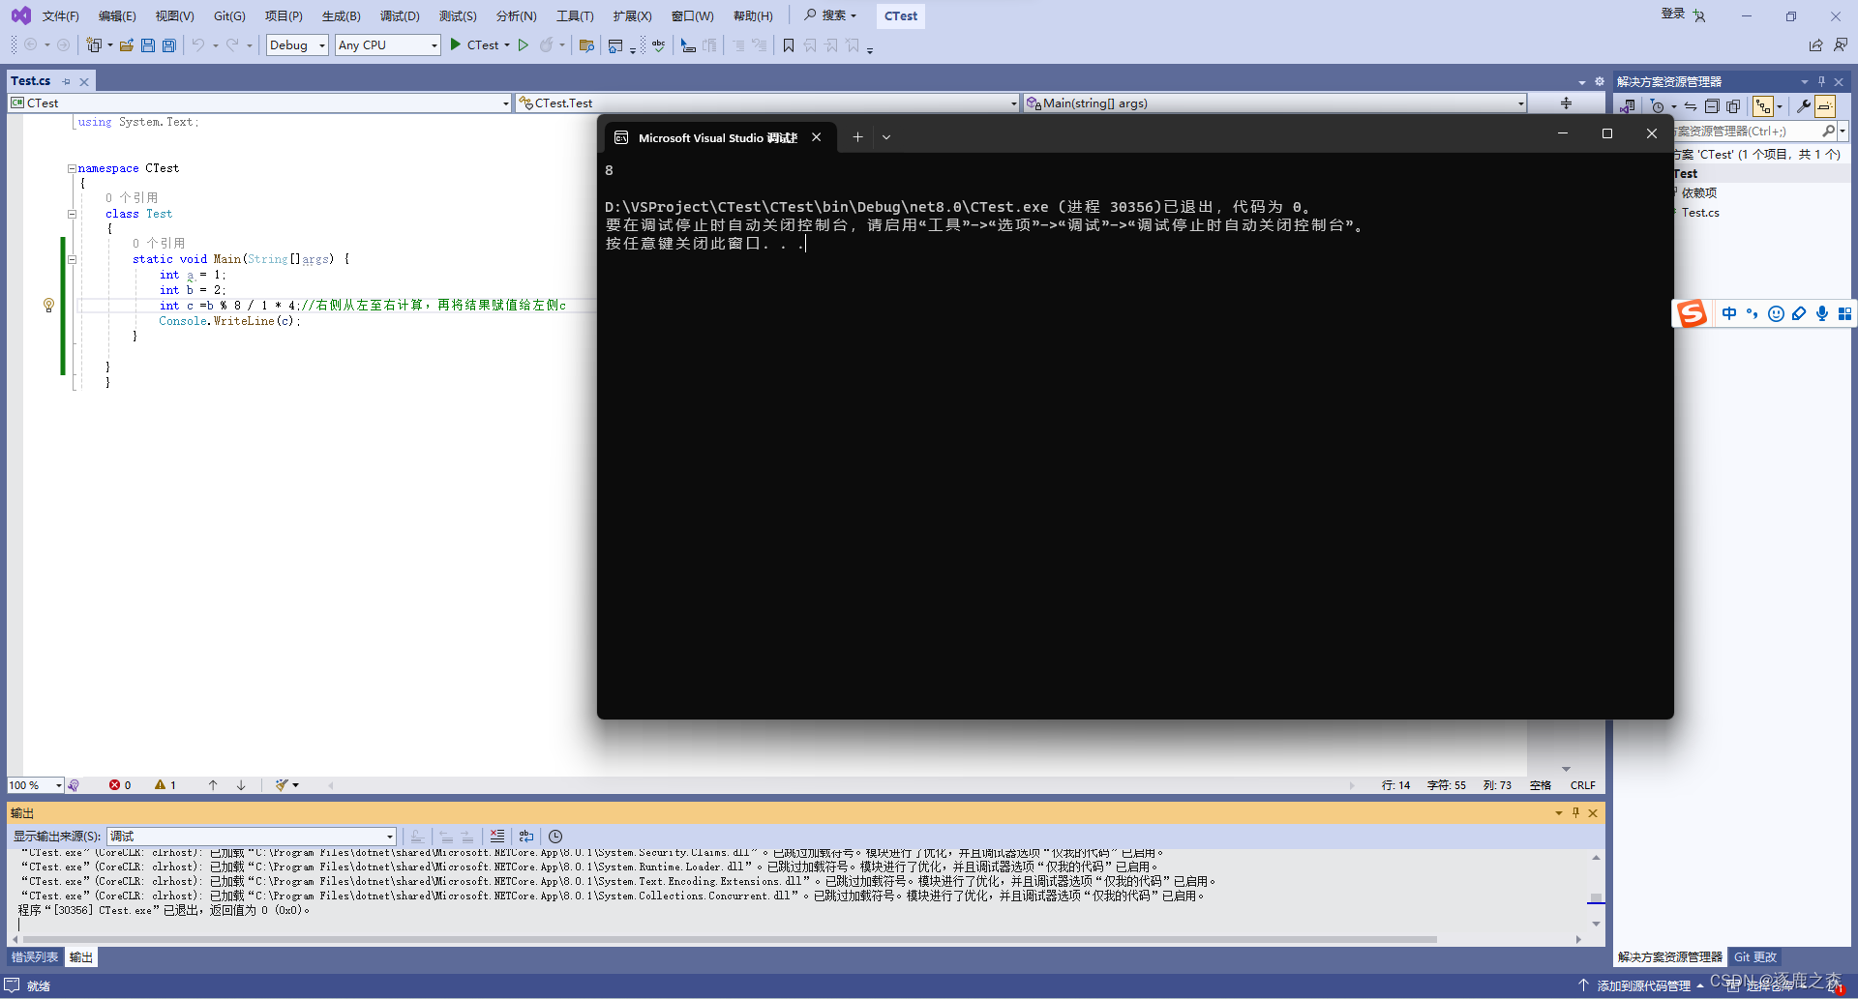Open the CTest.Test type navigation dropdown
Viewport: 1858px width, 999px height.
767,103
